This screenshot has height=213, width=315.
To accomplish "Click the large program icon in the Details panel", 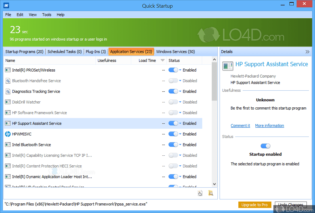I will (x=228, y=66).
